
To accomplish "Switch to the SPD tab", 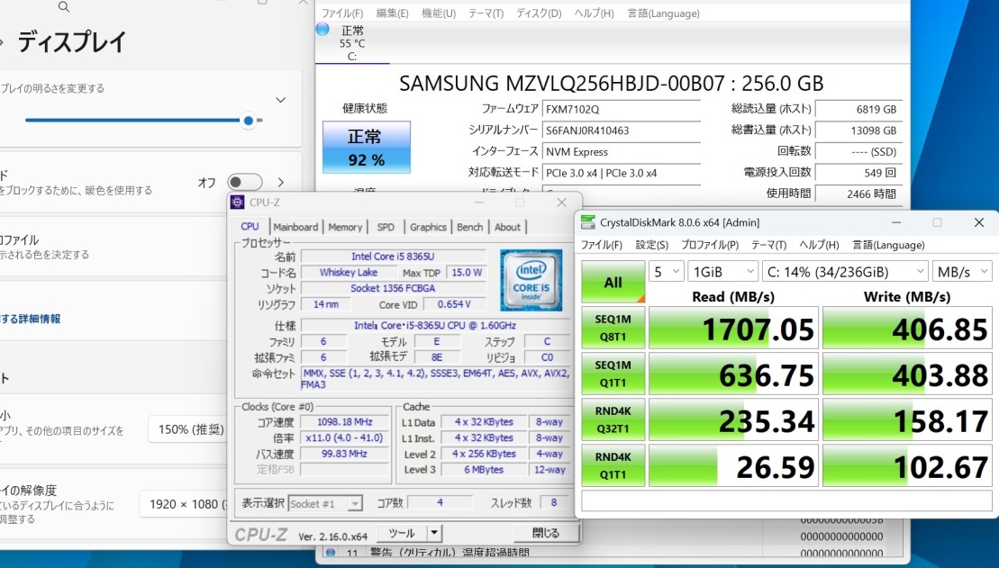I will tap(386, 228).
